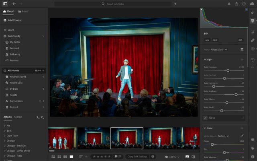Switch to the Cloud tab
This screenshot has width=257, height=161.
pos(8,11)
